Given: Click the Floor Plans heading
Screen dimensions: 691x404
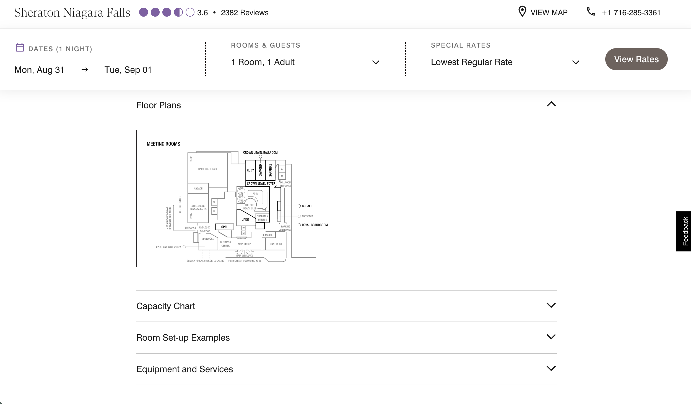Looking at the screenshot, I should coord(159,105).
